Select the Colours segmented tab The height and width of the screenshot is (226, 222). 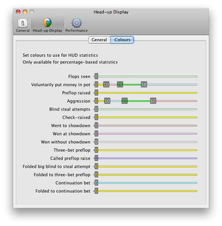[x=122, y=40]
